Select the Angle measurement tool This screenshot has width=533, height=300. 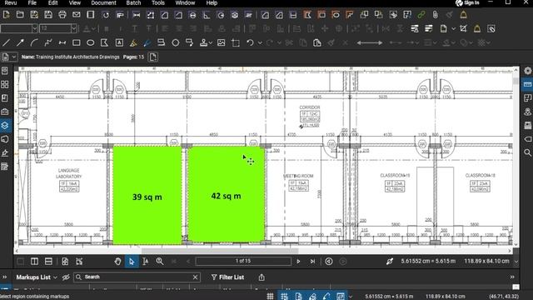click(207, 15)
